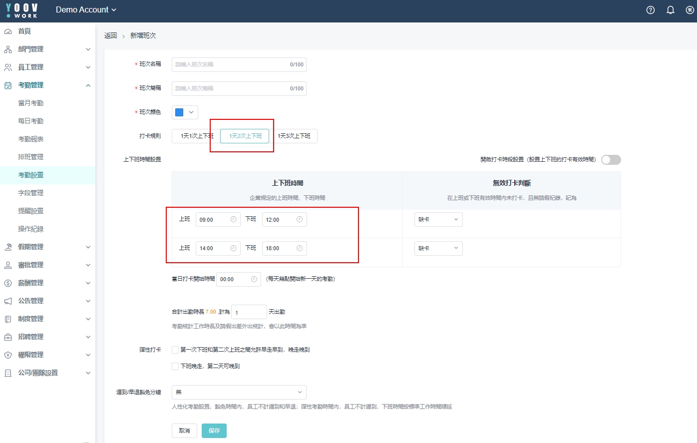Open the 班次顏色 blue color picker
Viewport: 697px width, 443px height.
click(185, 112)
